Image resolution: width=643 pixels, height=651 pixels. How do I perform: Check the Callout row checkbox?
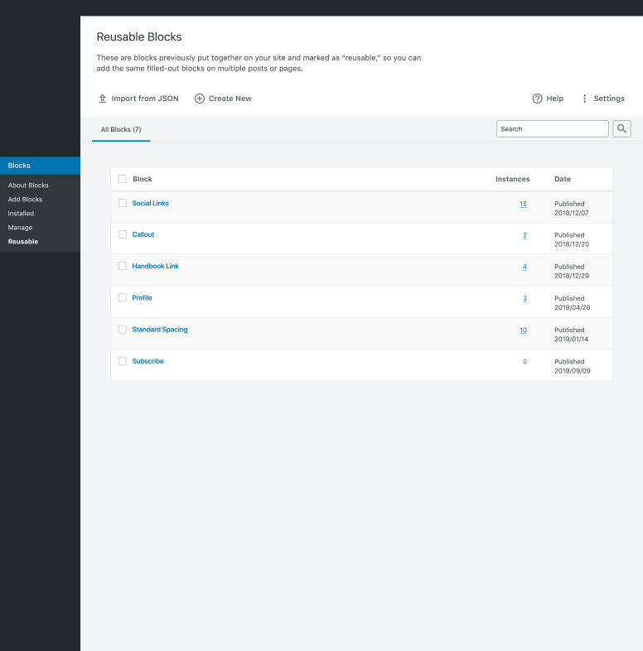click(123, 234)
